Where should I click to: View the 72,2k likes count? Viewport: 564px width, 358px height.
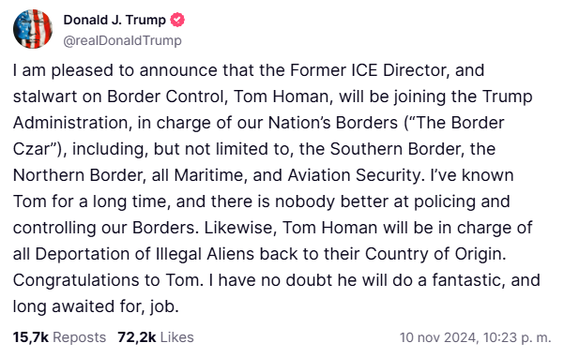137,337
